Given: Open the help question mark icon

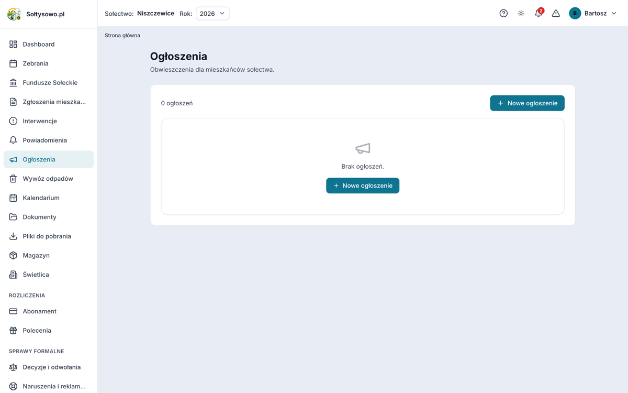Looking at the screenshot, I should pos(503,14).
